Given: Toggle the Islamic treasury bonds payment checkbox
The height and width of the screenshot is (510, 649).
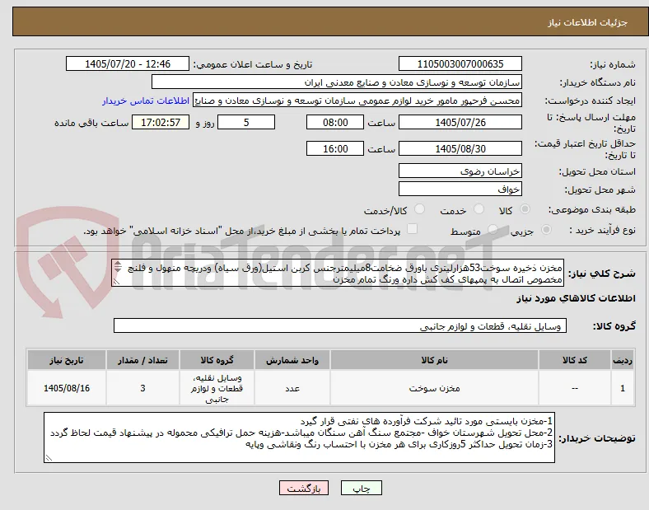Looking at the screenshot, I should (x=413, y=229).
